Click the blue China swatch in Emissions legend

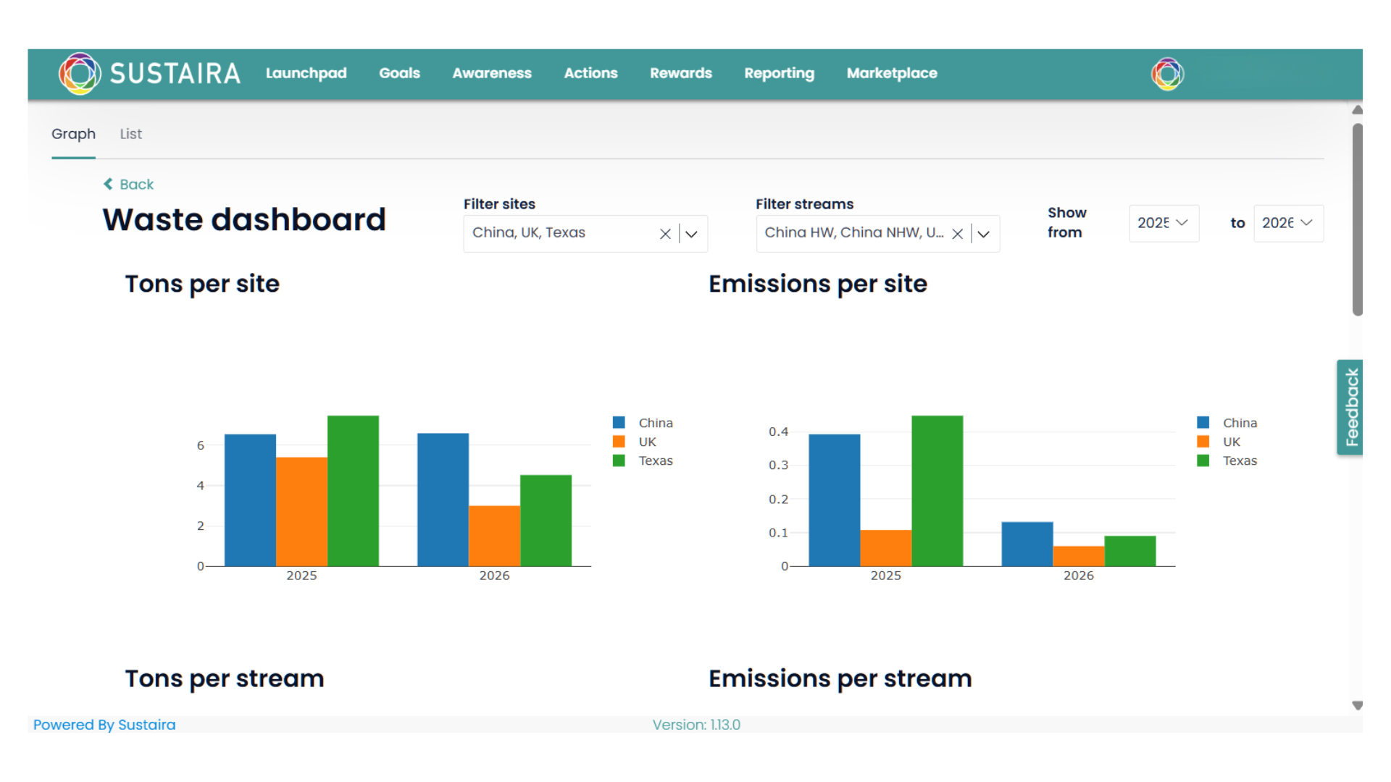pyautogui.click(x=1203, y=423)
